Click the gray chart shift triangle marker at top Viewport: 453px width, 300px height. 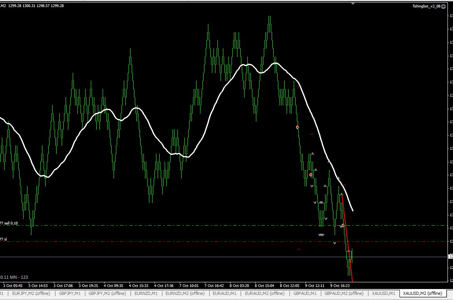coord(353,4)
